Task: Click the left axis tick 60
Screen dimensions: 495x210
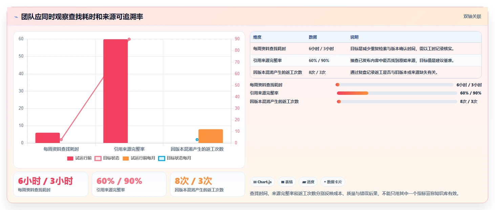Action: coord(21,39)
